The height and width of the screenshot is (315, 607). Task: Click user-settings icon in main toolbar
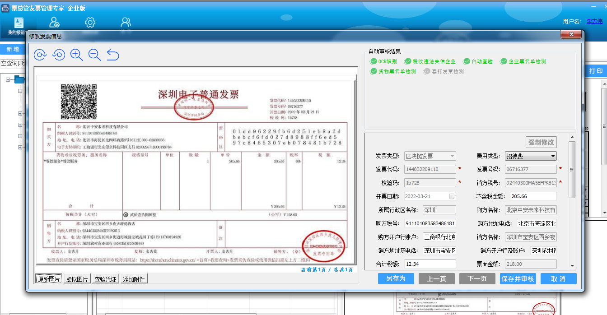pos(55,22)
